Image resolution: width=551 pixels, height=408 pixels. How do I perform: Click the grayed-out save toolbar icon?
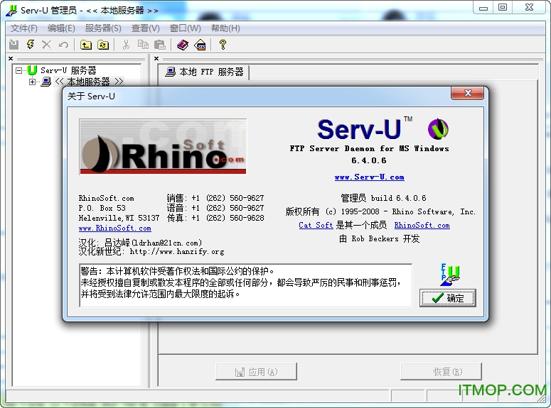(x=14, y=45)
